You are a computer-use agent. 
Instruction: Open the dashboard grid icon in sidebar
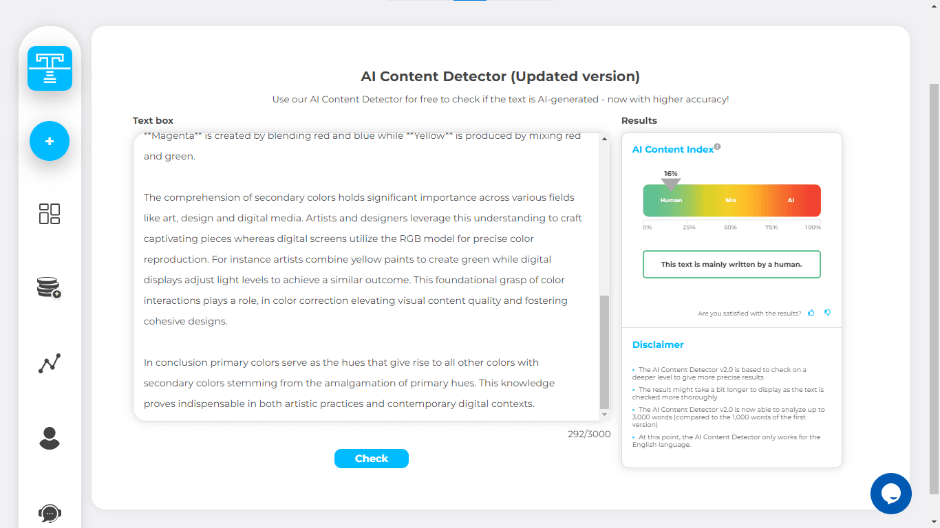50,214
